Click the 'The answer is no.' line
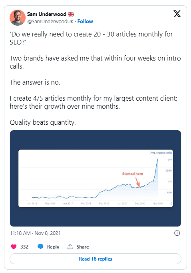 (x=35, y=82)
